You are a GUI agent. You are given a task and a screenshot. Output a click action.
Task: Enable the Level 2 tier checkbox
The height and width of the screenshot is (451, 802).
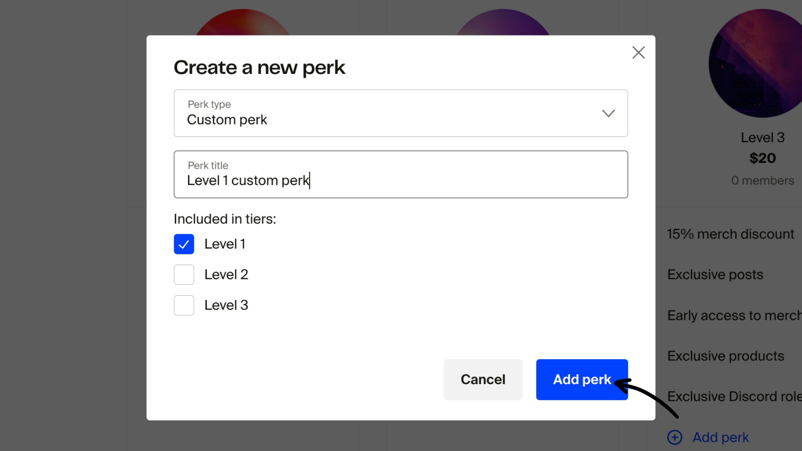point(184,274)
